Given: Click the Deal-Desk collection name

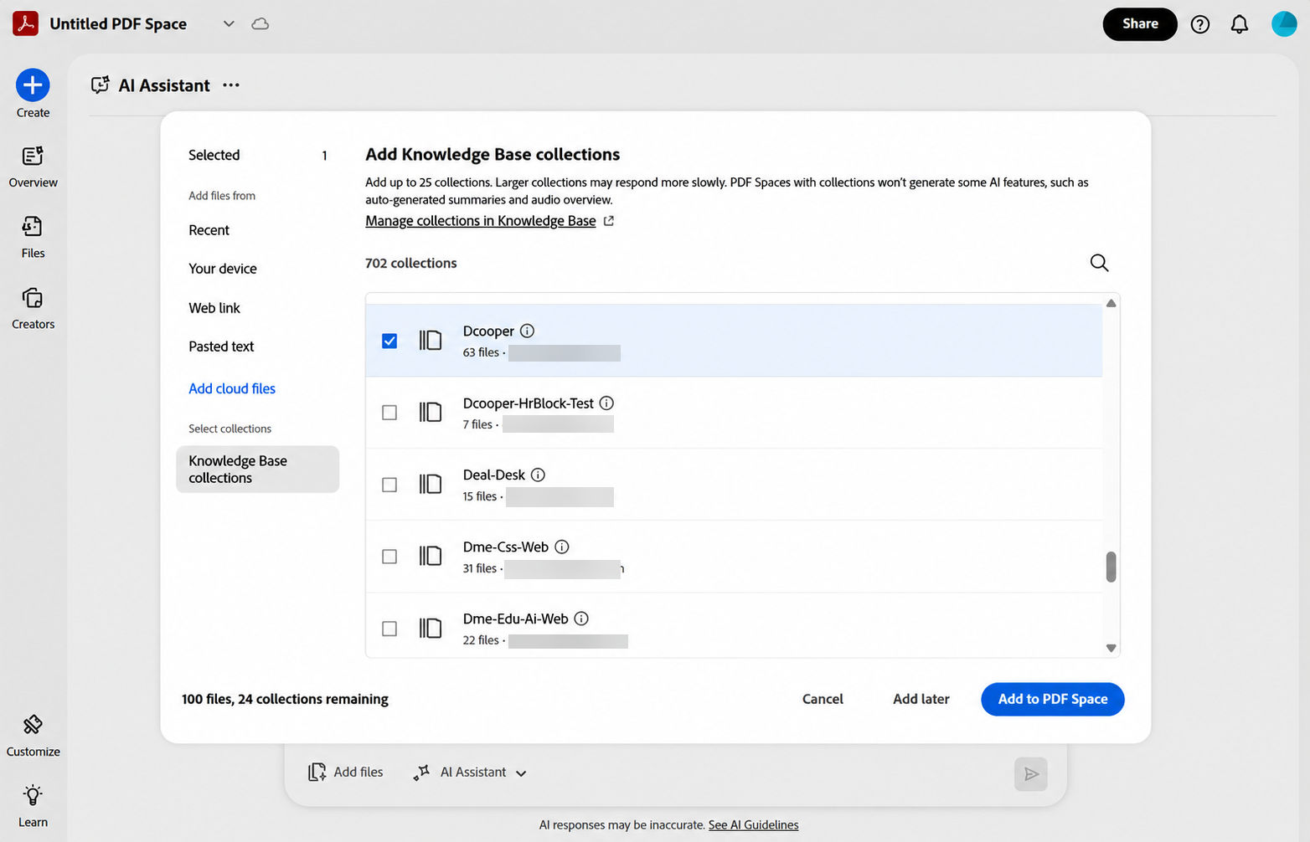Looking at the screenshot, I should 494,475.
